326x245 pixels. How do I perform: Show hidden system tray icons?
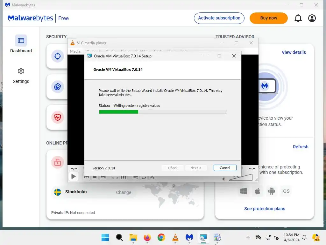coord(248,237)
